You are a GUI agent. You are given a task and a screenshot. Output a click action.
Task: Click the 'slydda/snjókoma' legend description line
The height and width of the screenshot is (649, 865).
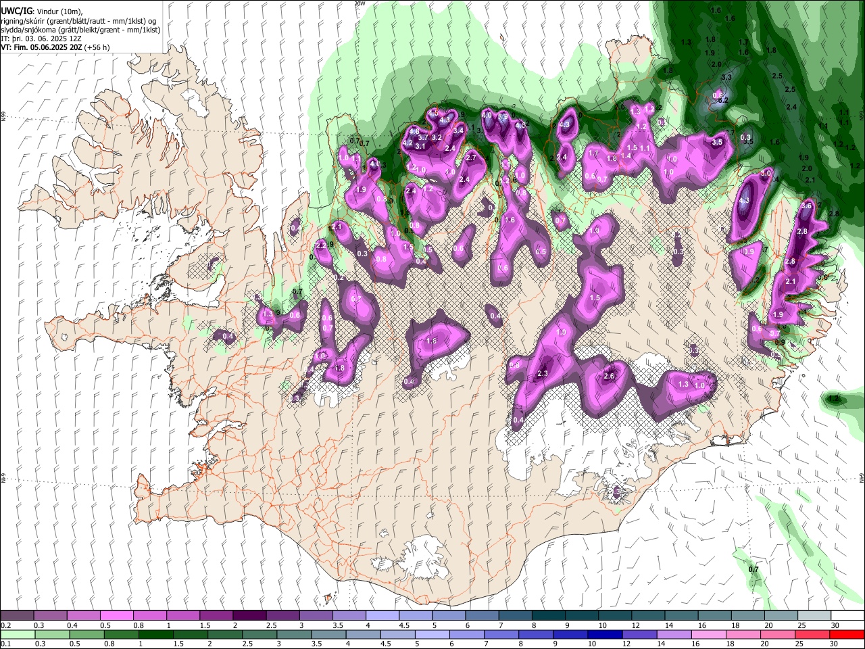click(80, 30)
